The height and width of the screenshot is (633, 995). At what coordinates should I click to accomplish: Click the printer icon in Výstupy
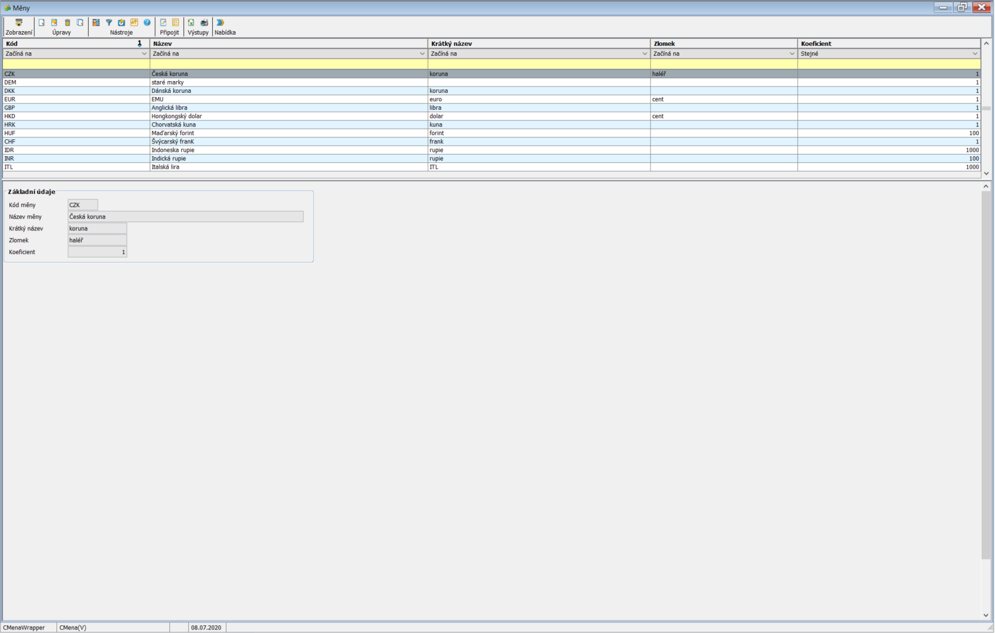(204, 23)
